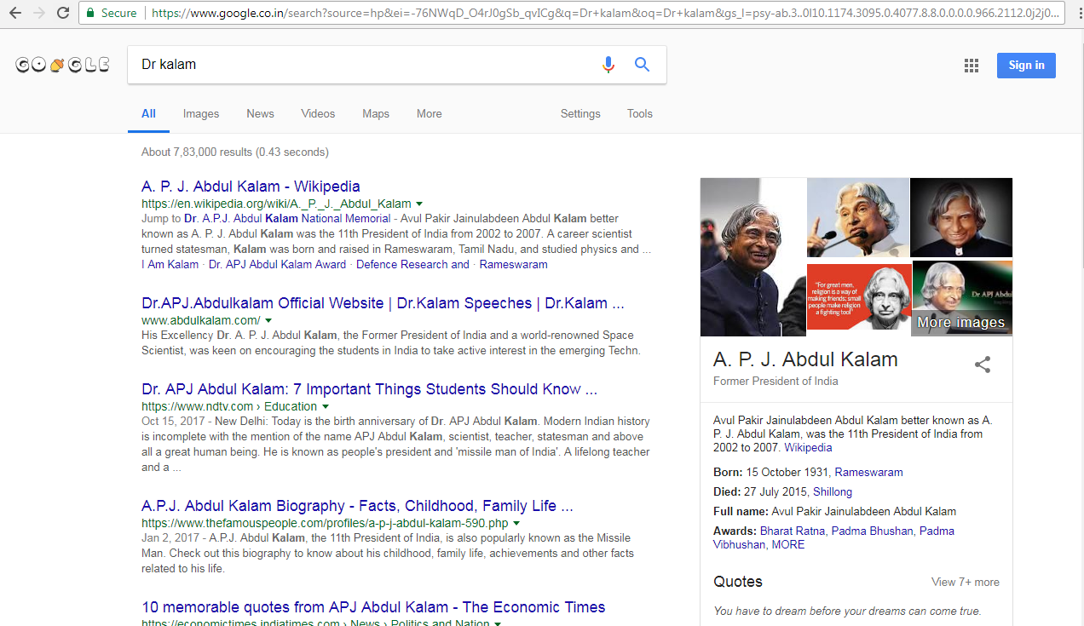
Task: Switch to the News tab
Action: tap(260, 114)
